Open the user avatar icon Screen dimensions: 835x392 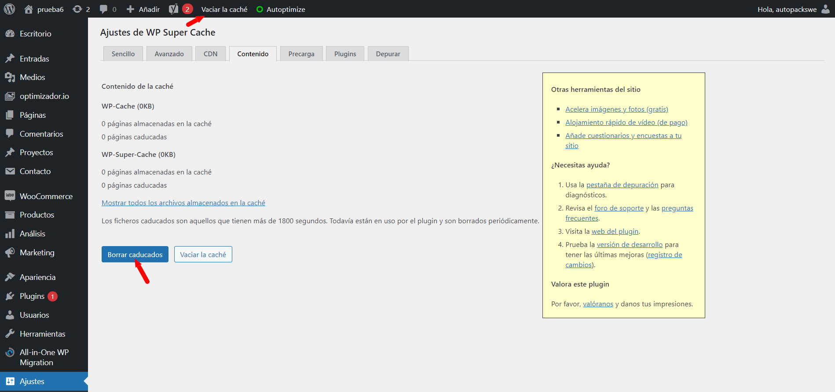pyautogui.click(x=825, y=9)
